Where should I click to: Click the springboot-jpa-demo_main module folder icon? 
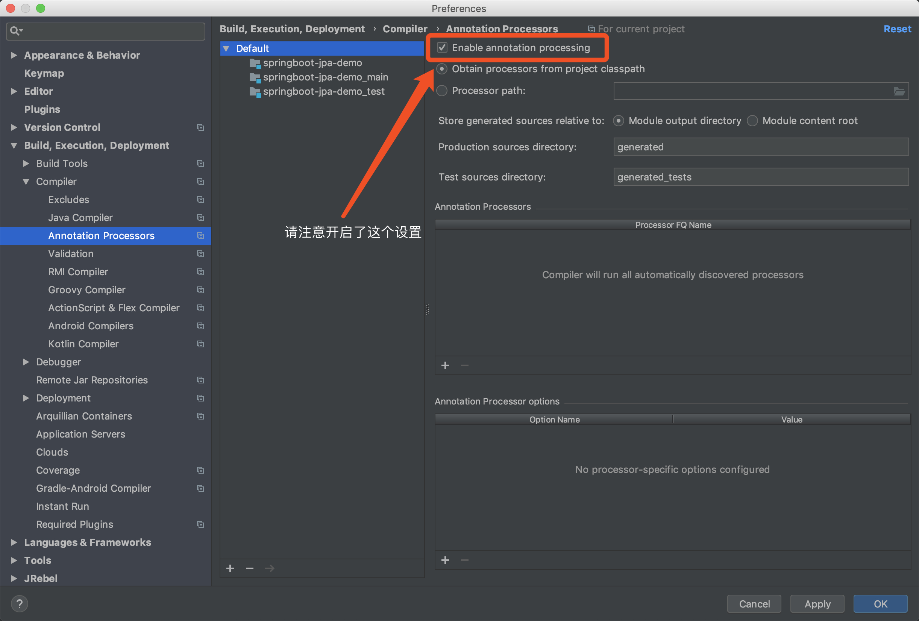pyautogui.click(x=255, y=77)
